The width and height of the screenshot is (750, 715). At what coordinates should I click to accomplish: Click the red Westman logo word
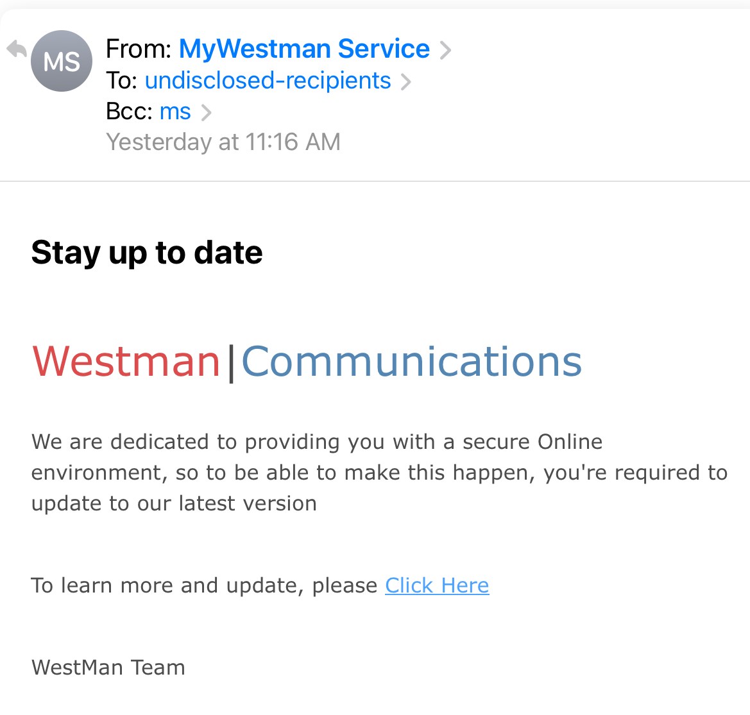coord(126,361)
